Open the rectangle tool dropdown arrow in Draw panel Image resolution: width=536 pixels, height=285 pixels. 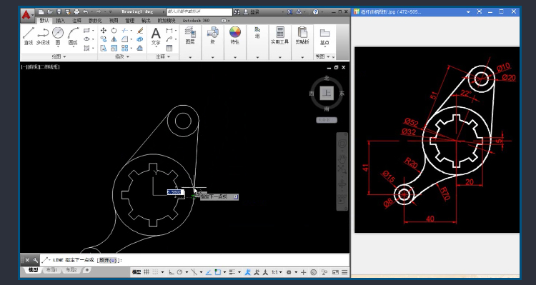(93, 31)
